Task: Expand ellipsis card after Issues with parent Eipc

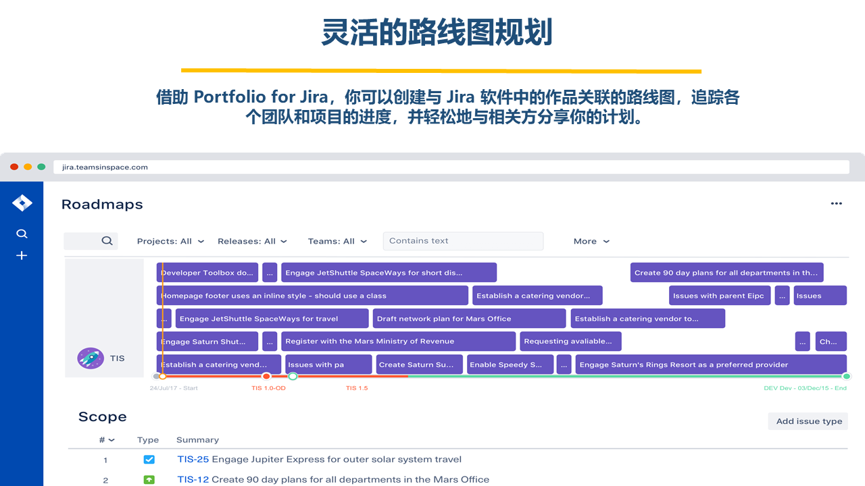Action: (x=782, y=296)
